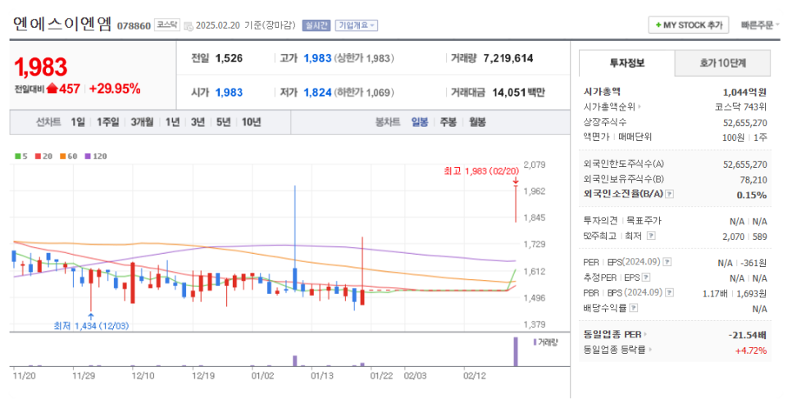Click the tall purple volume bar on 02/20

(516, 351)
